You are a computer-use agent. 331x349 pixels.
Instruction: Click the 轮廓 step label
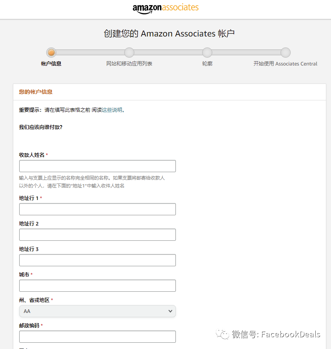tap(207, 64)
